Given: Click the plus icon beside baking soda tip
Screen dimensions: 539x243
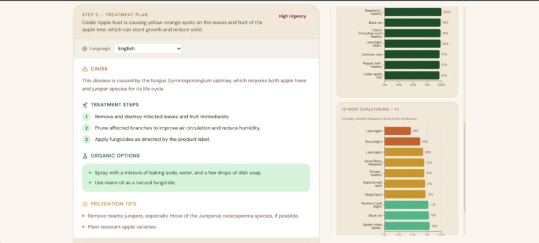Looking at the screenshot, I should pyautogui.click(x=90, y=173).
